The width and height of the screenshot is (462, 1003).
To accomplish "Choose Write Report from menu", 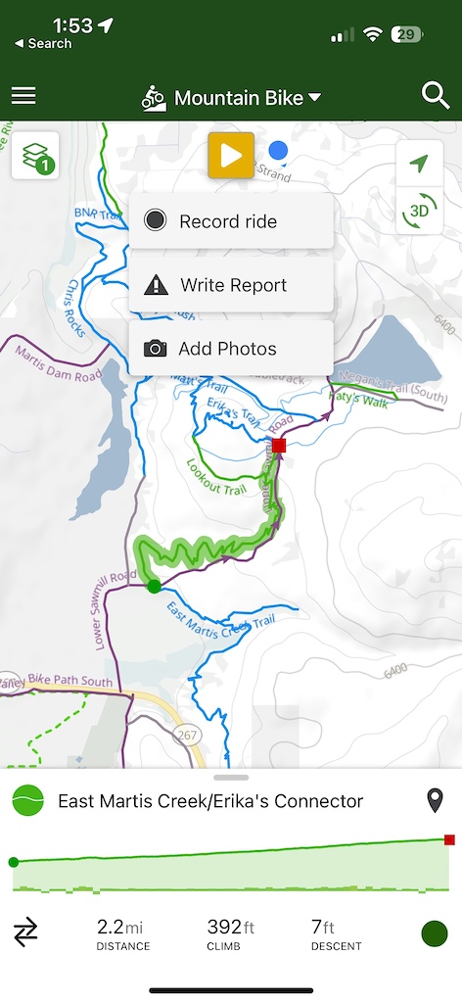I will pos(231,285).
